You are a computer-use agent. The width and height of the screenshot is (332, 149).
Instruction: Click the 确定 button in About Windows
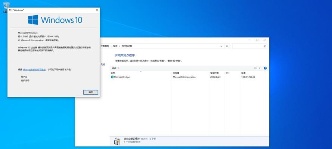point(91,92)
